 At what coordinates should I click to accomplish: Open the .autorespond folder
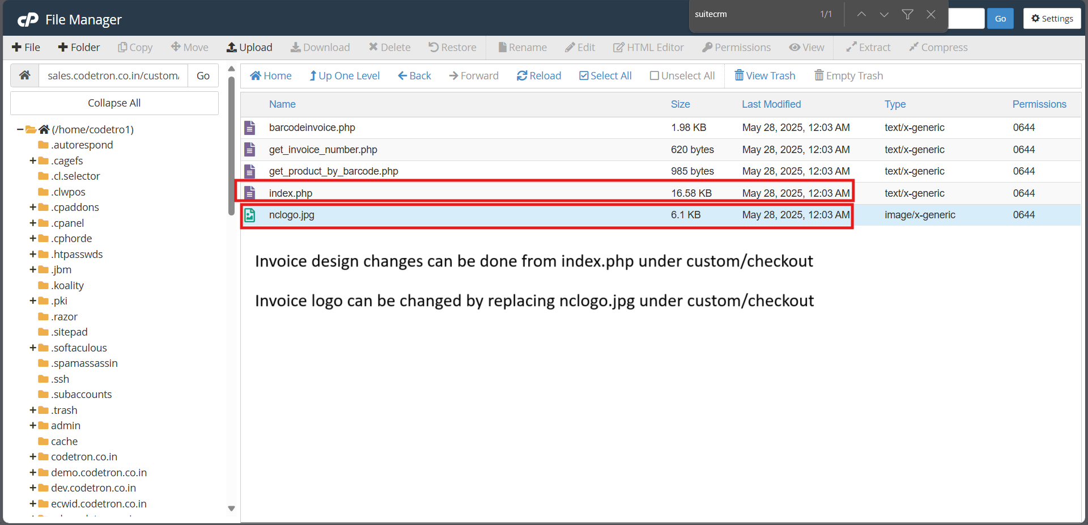[76, 145]
